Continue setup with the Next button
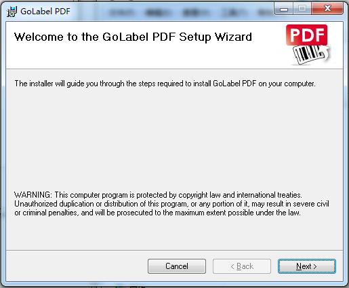 coord(307,266)
